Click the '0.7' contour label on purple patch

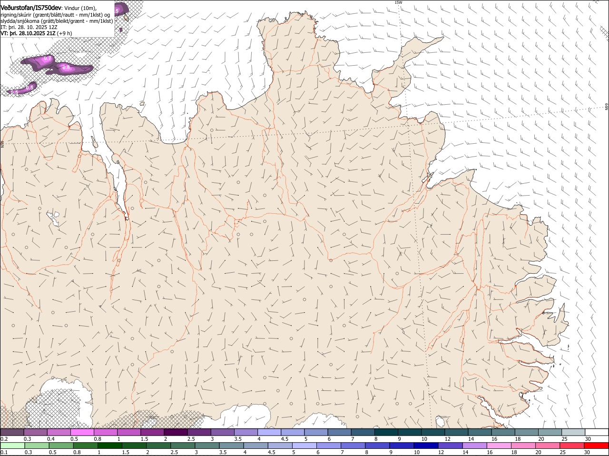[x=47, y=59]
